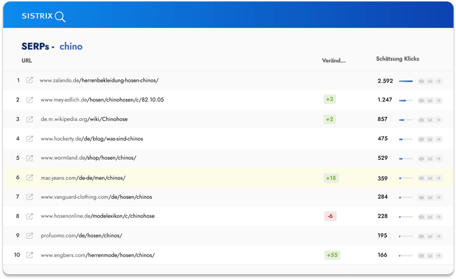
Task: Open hockerty.de was-sind-chinos URL
Action: click(x=92, y=139)
